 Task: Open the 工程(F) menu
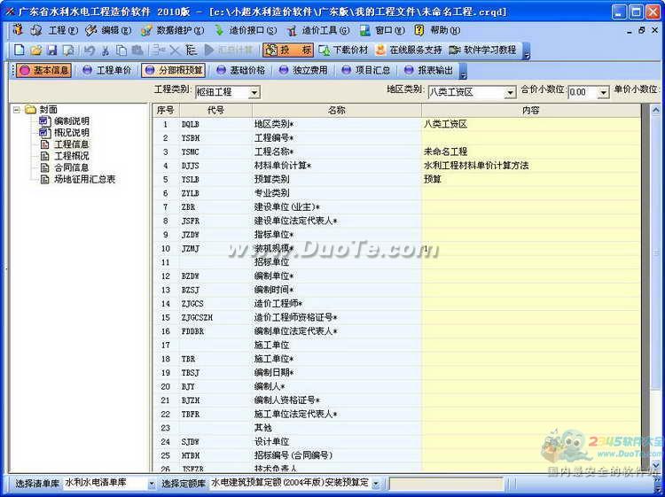click(63, 30)
